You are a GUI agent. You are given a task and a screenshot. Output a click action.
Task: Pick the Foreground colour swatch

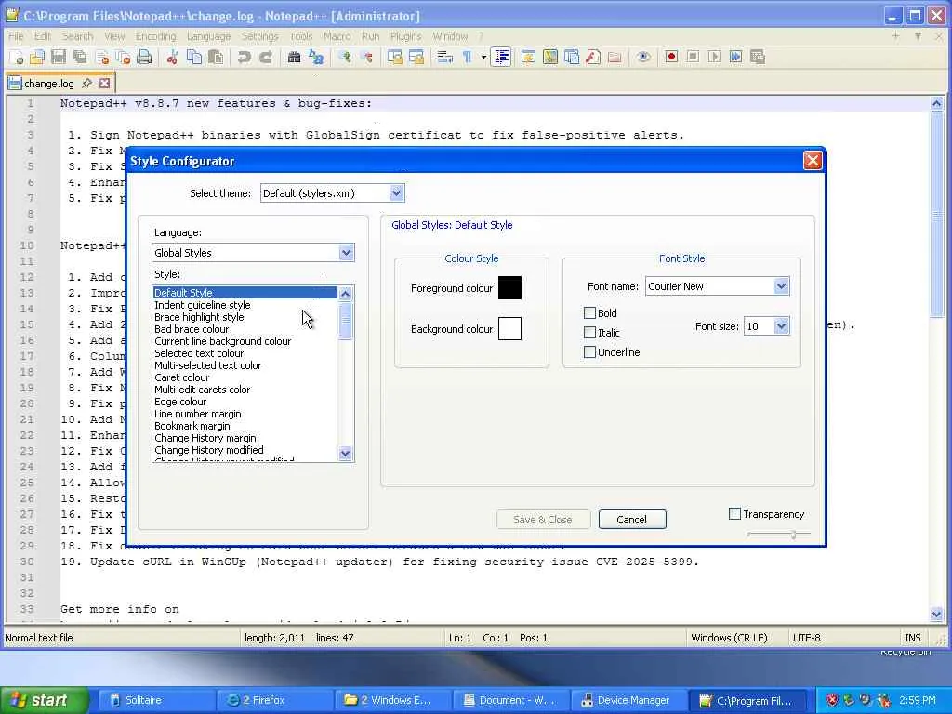coord(510,288)
